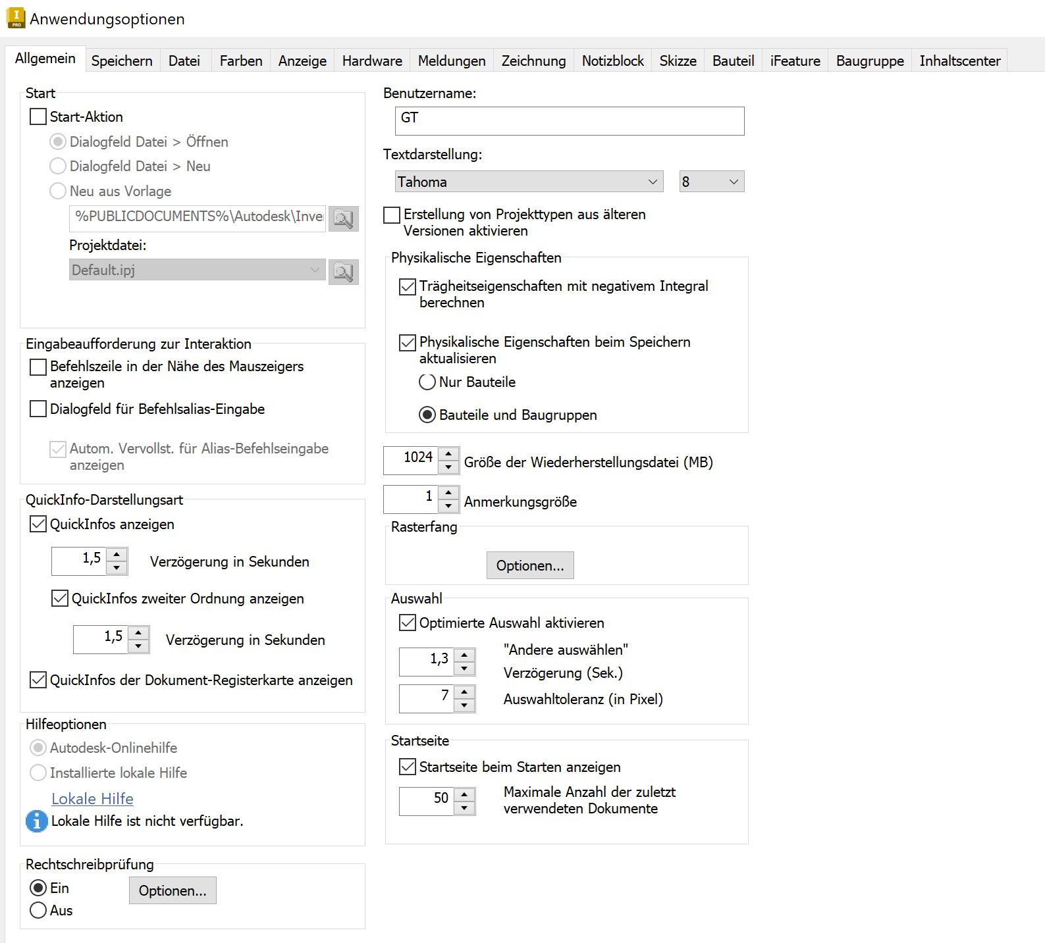Switch to the iFeature tab

[x=795, y=61]
